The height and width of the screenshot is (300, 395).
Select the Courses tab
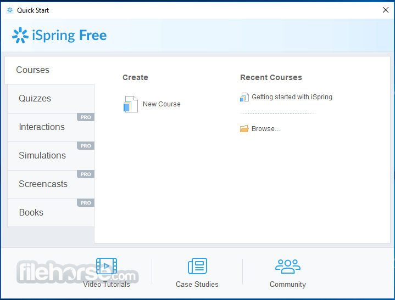(49, 70)
